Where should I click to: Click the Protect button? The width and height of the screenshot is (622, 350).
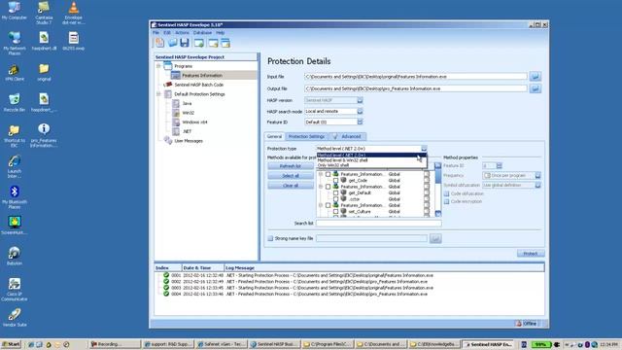tap(531, 254)
